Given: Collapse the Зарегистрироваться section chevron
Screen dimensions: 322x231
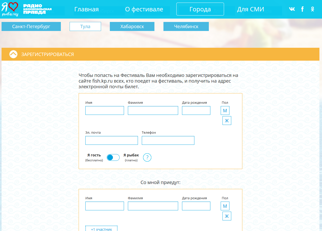Looking at the screenshot, I should [13, 54].
